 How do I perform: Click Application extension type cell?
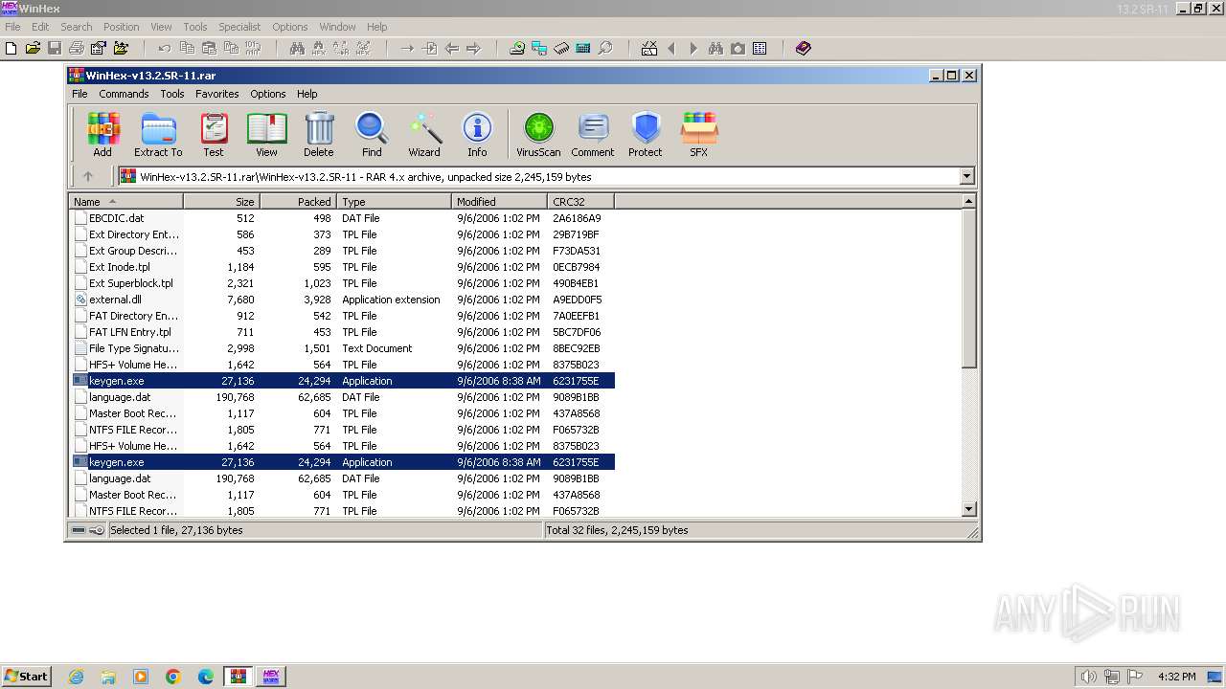[x=391, y=300]
